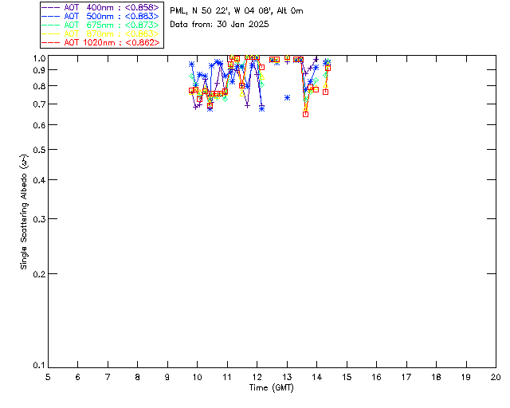
Task: Select the AOT 870nm yellow legend entry
Action: click(x=100, y=33)
